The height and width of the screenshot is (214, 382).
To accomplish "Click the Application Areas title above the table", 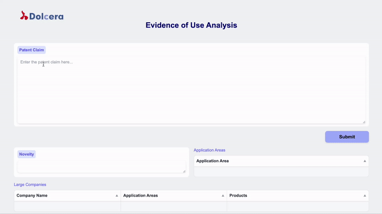I will tap(209, 150).
